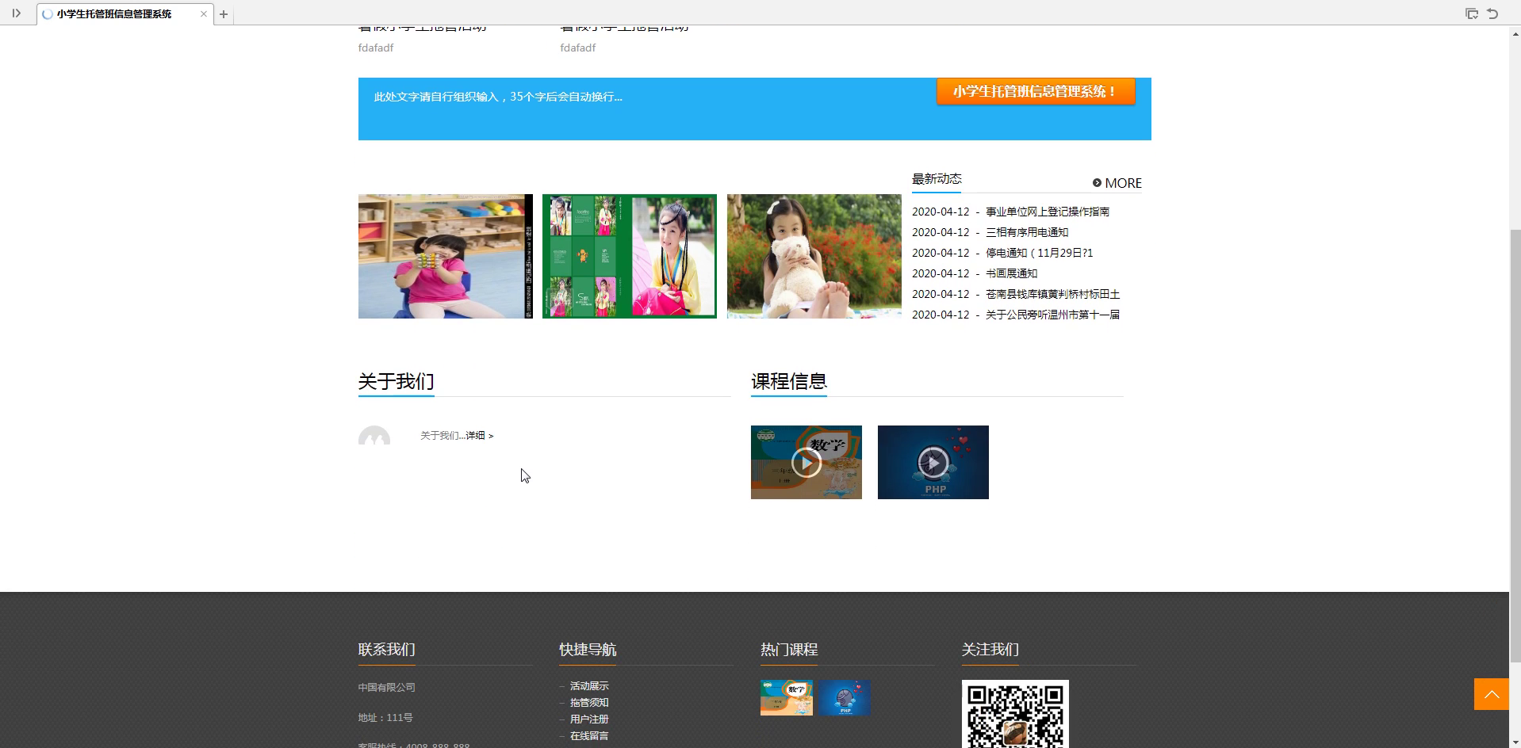The height and width of the screenshot is (748, 1521).
Task: Open news 三相有序用电通知
Action: coord(1026,232)
